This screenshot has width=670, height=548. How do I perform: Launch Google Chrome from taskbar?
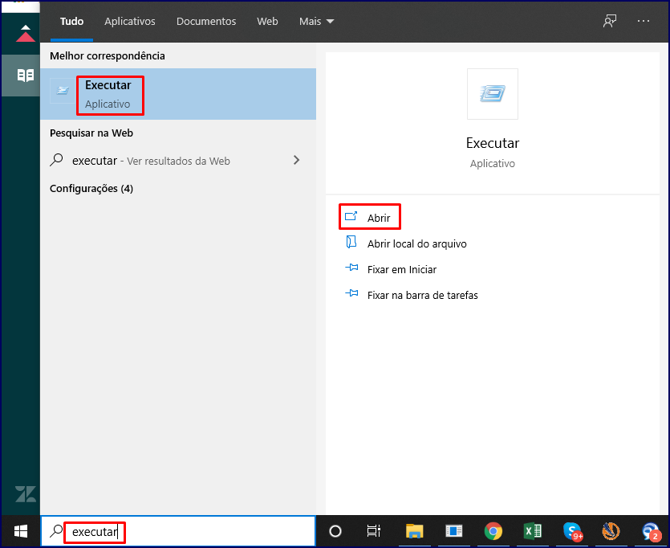[x=493, y=531]
